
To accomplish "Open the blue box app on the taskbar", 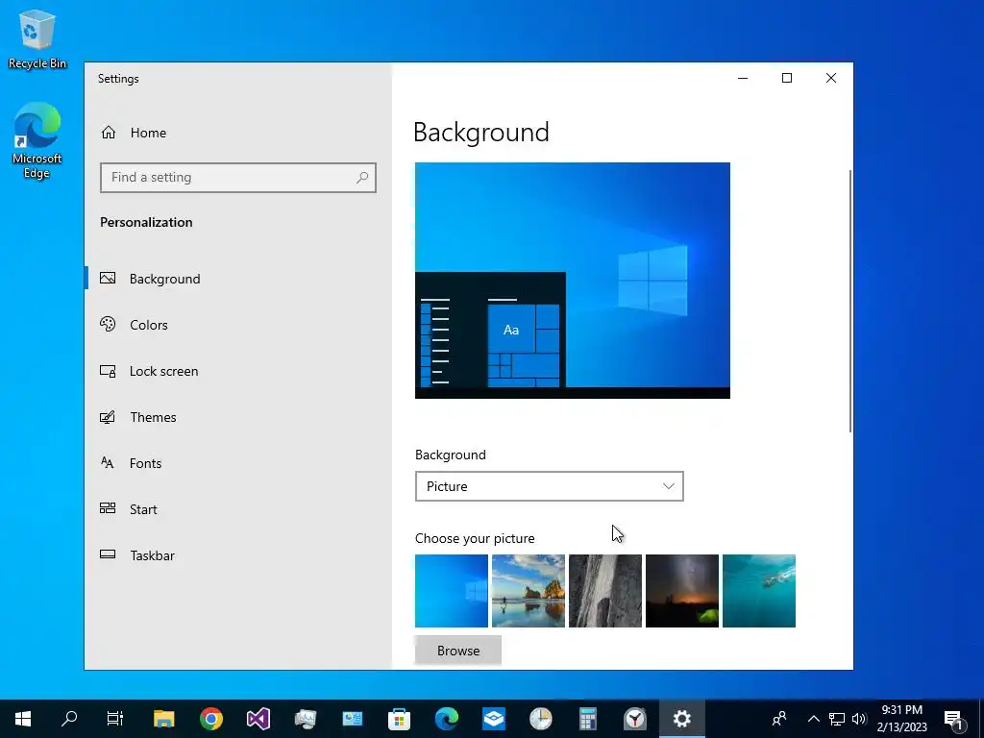I will coord(494,719).
